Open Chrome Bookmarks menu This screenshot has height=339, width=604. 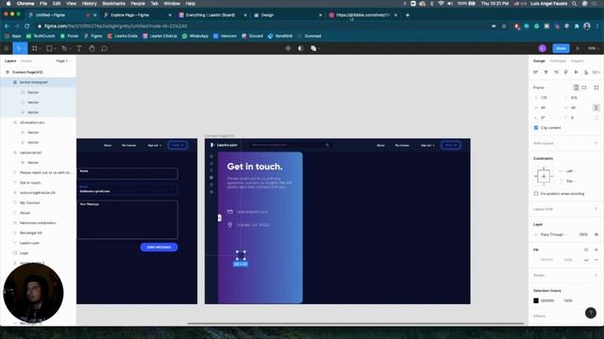113,4
